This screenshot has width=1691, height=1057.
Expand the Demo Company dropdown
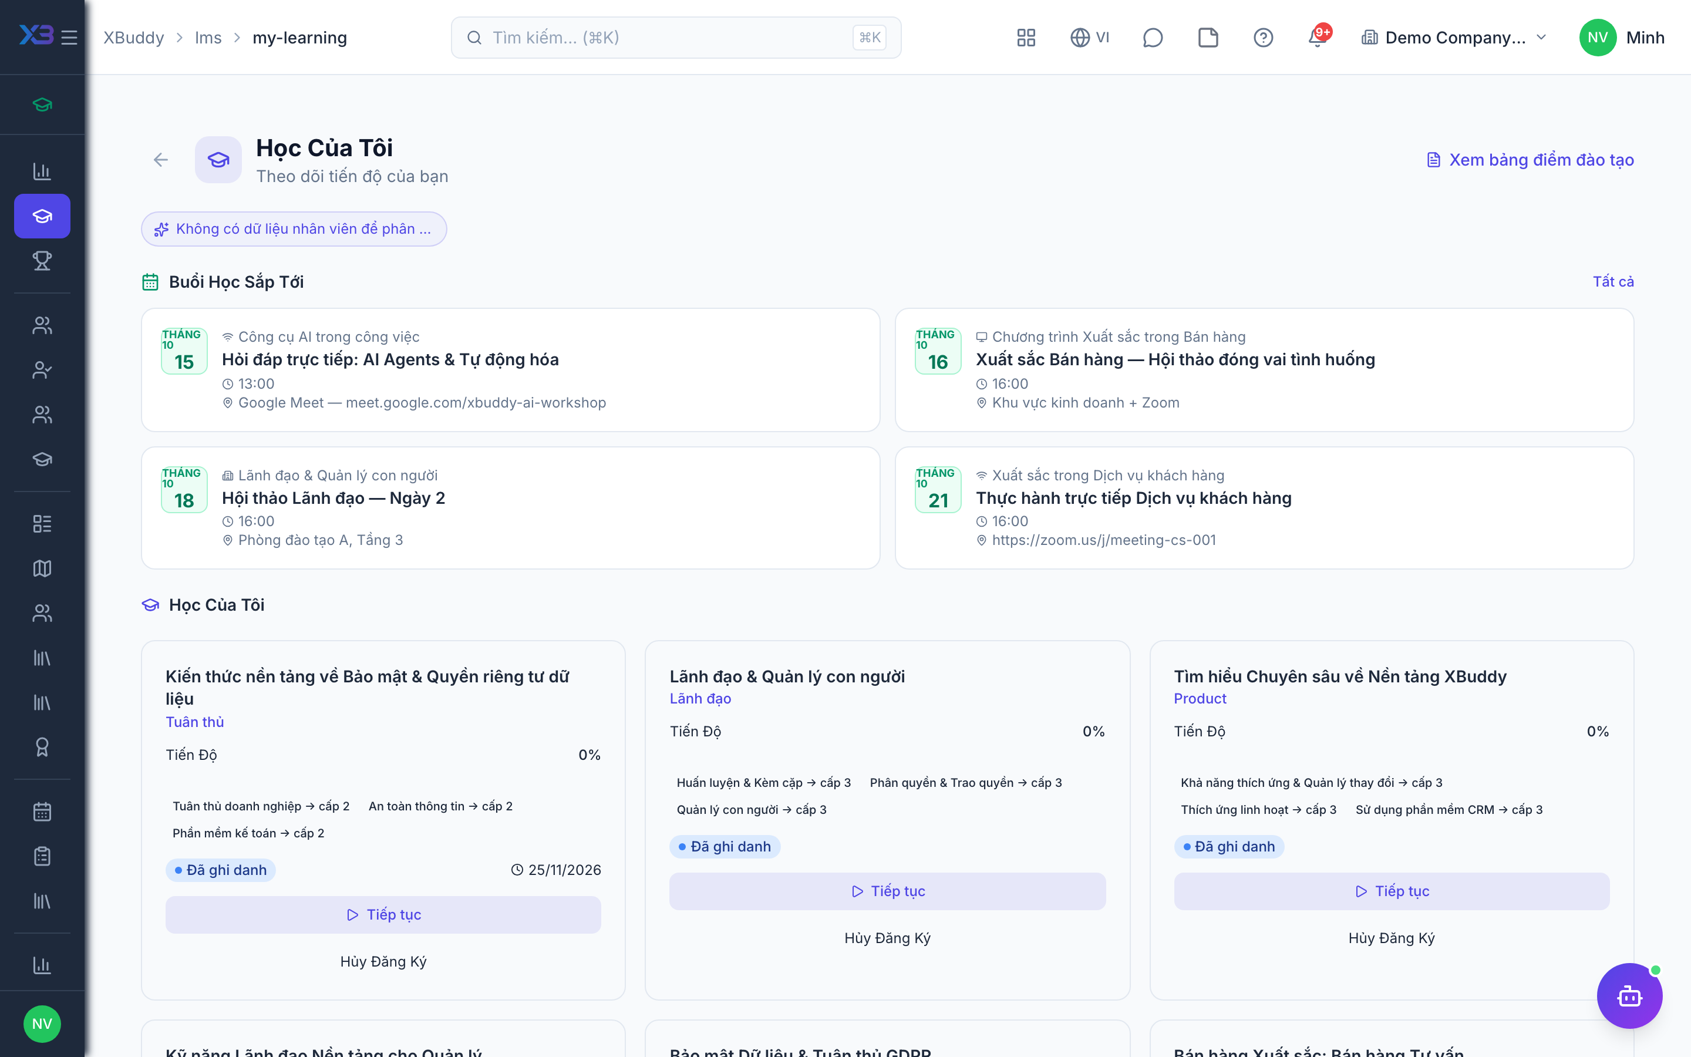point(1454,38)
